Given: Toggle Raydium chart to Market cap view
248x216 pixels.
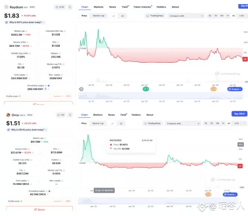Looking at the screenshot, I should pos(99,16).
